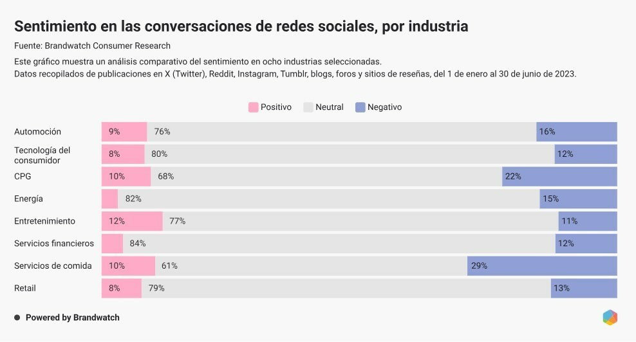Click the Retail 79% neutral bar
This screenshot has width=636, height=342.
click(x=346, y=289)
